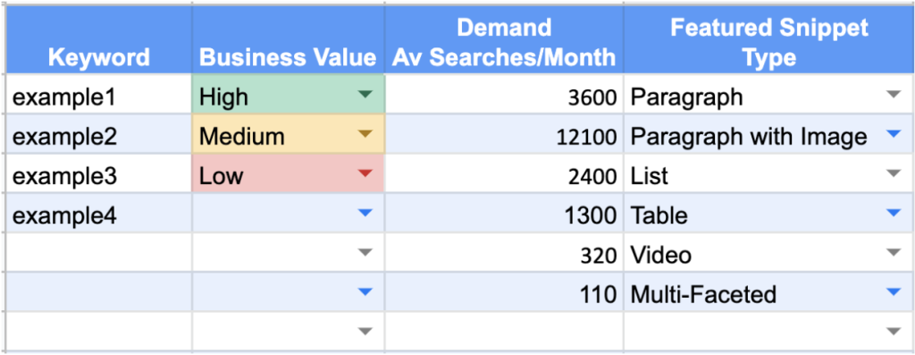Open the Low business value dropdown arrow

(x=365, y=173)
